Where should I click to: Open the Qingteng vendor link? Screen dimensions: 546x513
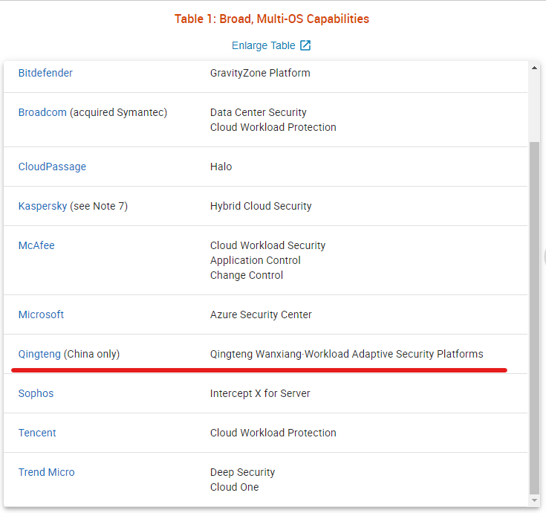click(39, 354)
